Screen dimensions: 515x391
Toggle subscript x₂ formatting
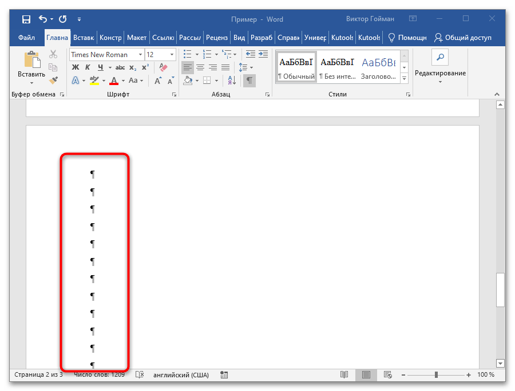pyautogui.click(x=133, y=67)
